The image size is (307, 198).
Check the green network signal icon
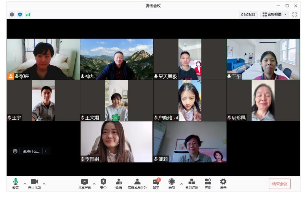28,15
